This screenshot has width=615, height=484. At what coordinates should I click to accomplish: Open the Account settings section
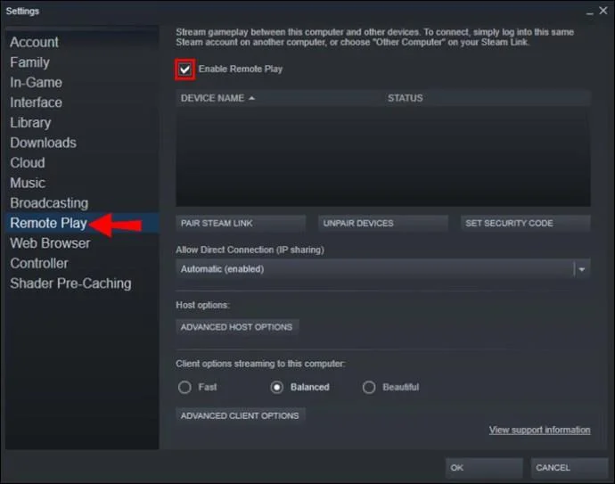click(34, 43)
